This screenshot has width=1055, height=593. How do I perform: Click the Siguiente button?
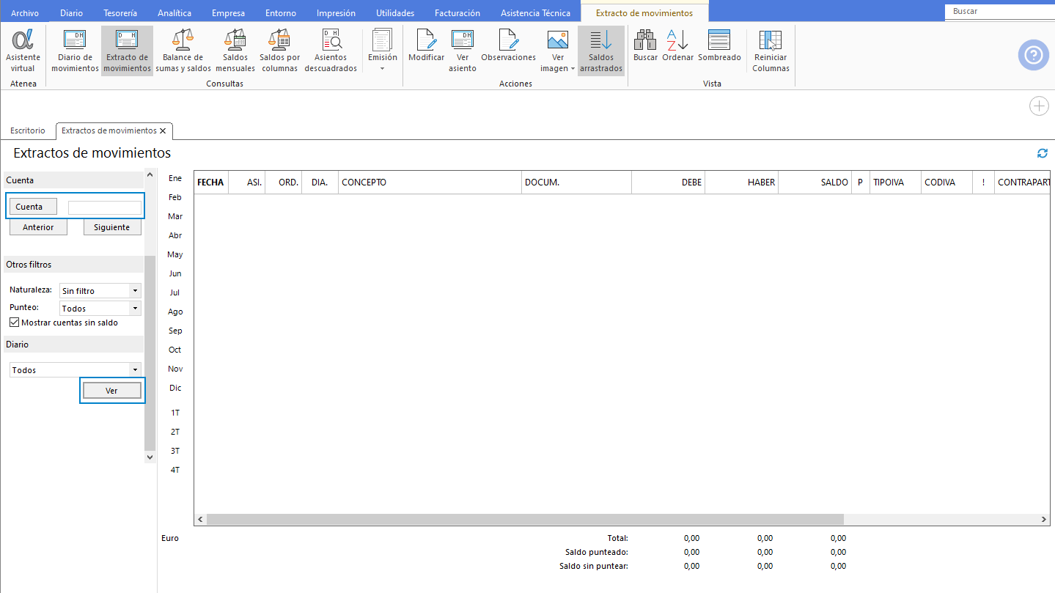(112, 227)
